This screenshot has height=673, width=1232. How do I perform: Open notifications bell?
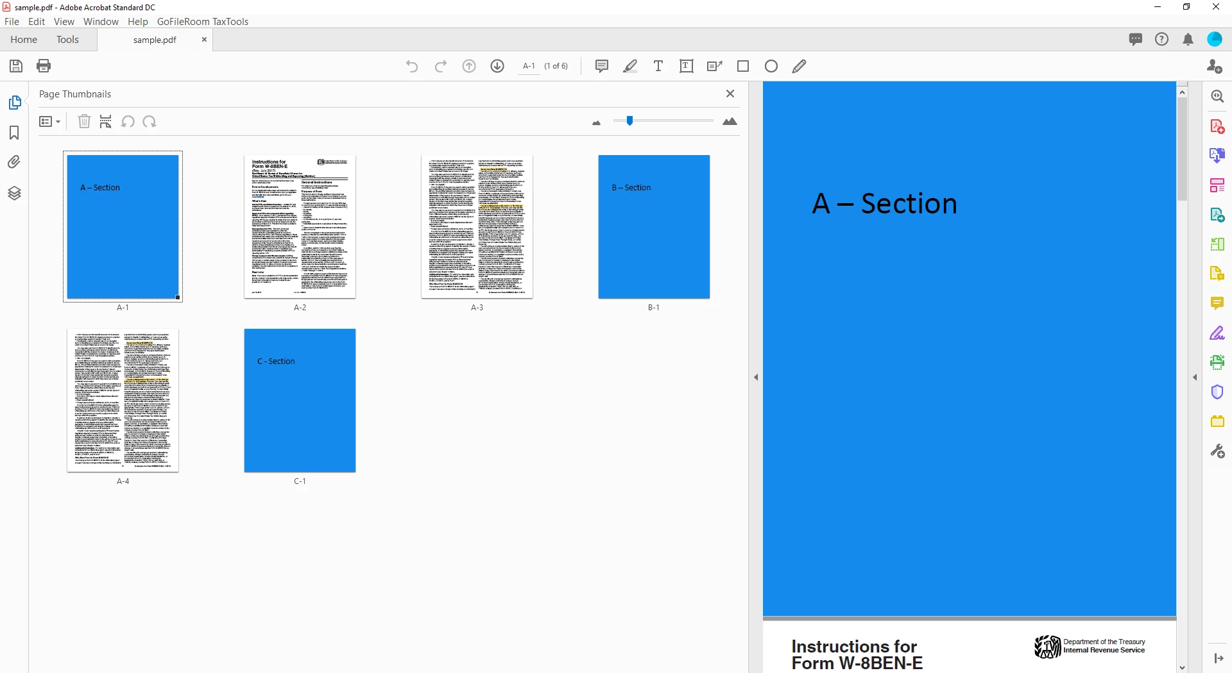tap(1188, 39)
